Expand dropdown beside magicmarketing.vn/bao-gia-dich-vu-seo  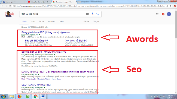[x=55, y=55]
